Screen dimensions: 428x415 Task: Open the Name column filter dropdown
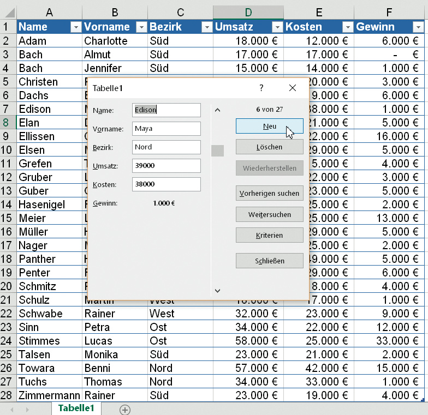coord(76,27)
